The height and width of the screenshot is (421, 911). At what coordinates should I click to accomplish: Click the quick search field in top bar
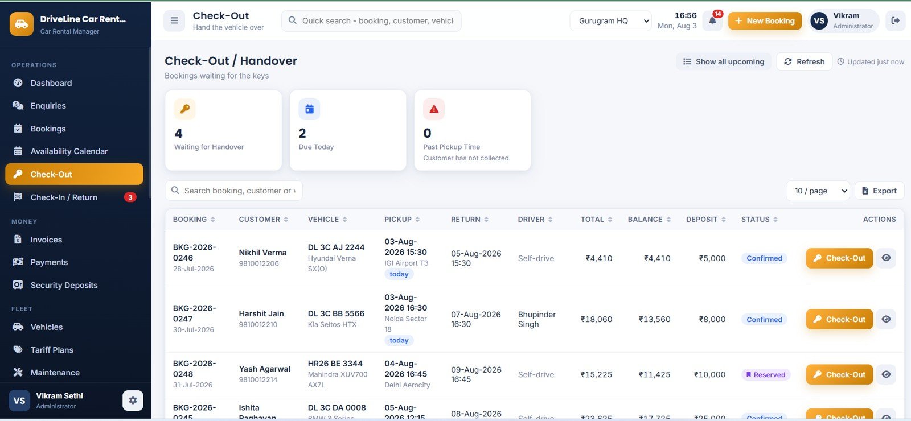pos(371,20)
